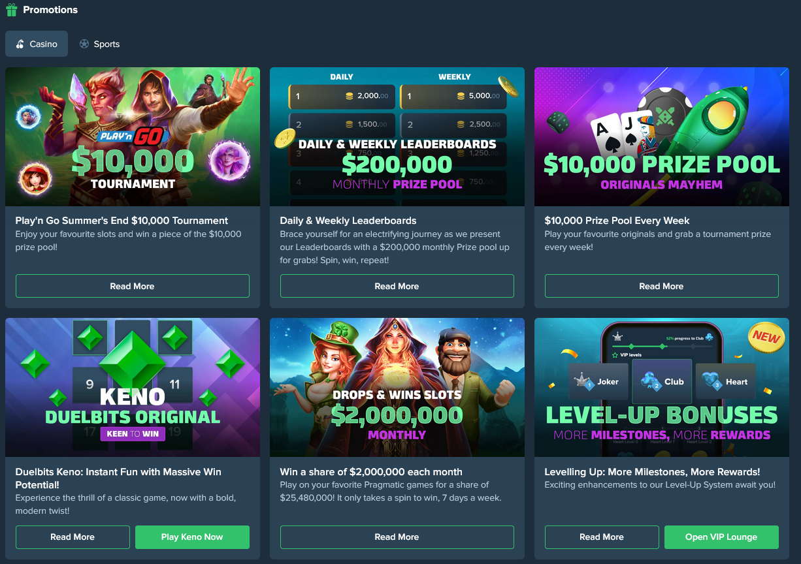Click the Joker level tile icon
The height and width of the screenshot is (564, 801).
click(x=581, y=382)
